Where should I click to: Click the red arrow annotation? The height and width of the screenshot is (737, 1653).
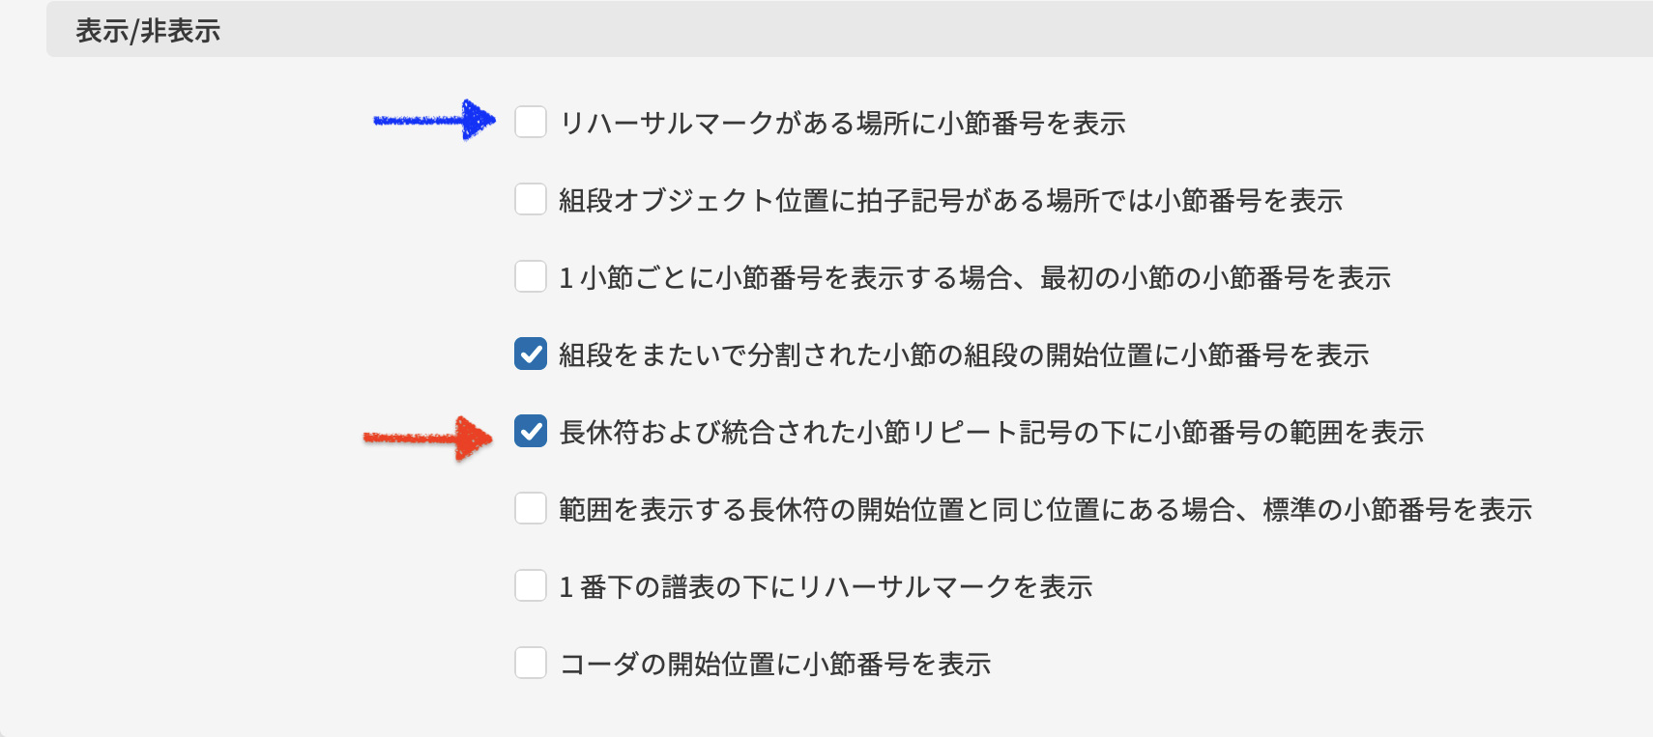pos(428,439)
